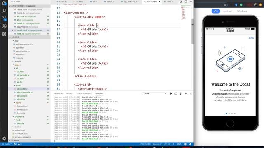Viewport: 264px width, 148px height.
Task: Open the Problems panel tab
Action: tap(58, 93)
